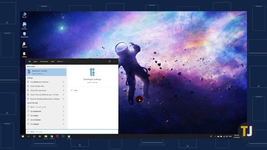Open Adobe Photoshop from the taskbar

(63, 136)
